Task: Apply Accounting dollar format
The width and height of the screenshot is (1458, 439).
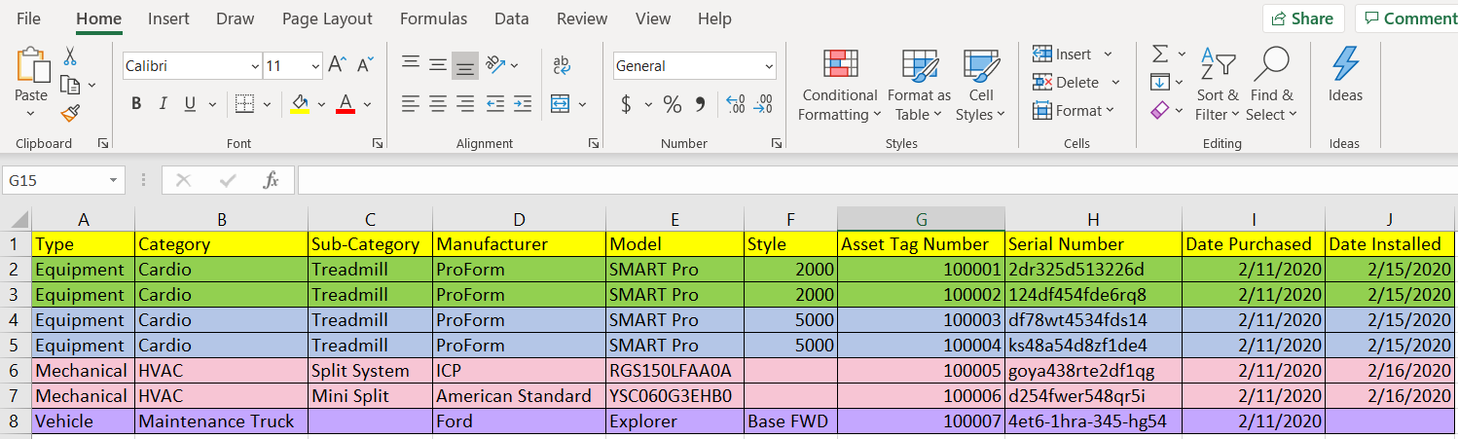Action: [626, 104]
